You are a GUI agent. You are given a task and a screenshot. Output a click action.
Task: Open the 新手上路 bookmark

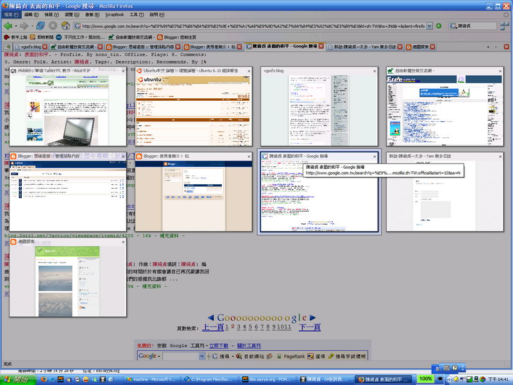(15, 37)
